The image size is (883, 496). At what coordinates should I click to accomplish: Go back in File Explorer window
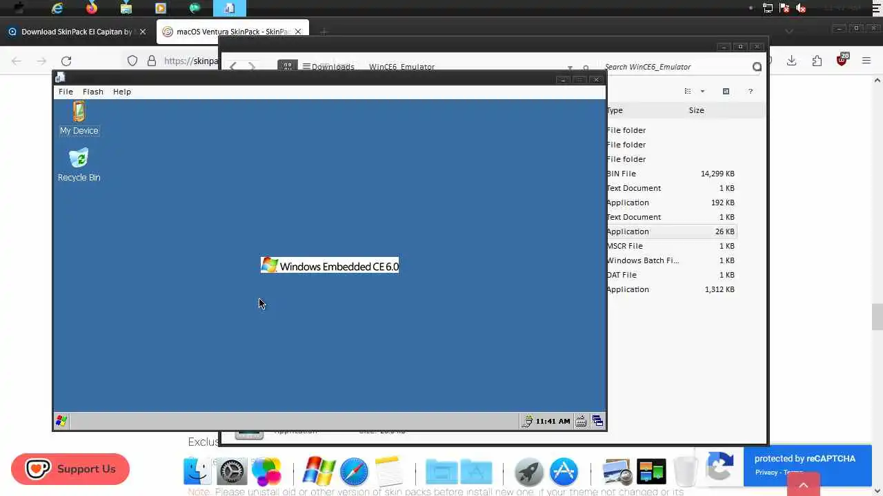click(x=233, y=67)
